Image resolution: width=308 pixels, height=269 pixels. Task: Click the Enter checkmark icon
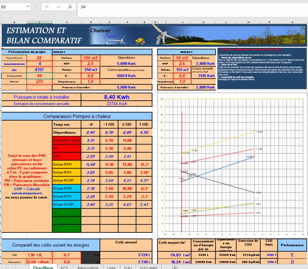coord(59,7)
